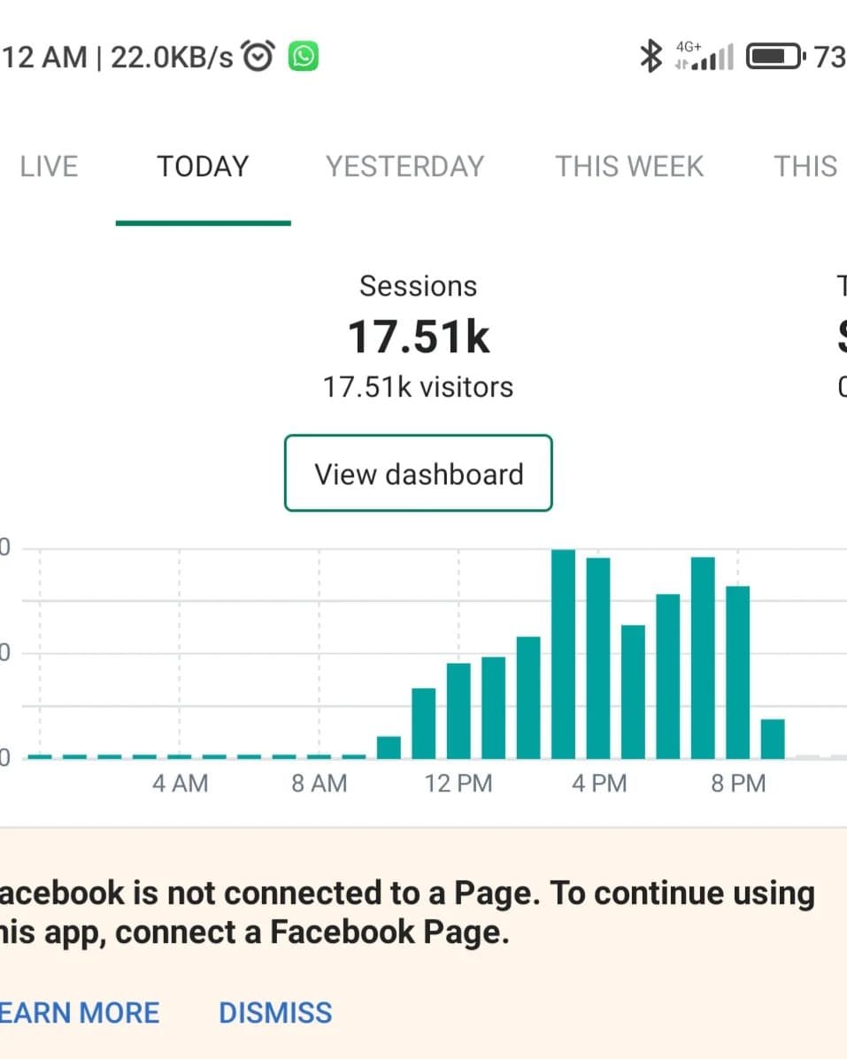Tap the shortest teal bar after 8 PM

(773, 738)
